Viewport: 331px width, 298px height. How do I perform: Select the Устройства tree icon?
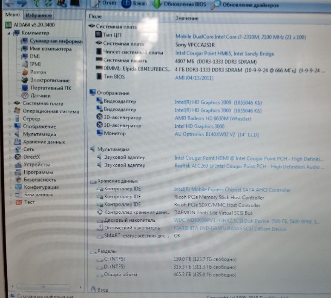[18, 164]
